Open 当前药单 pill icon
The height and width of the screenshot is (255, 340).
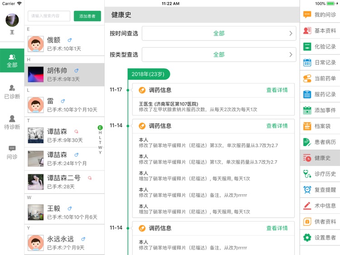pos(307,78)
